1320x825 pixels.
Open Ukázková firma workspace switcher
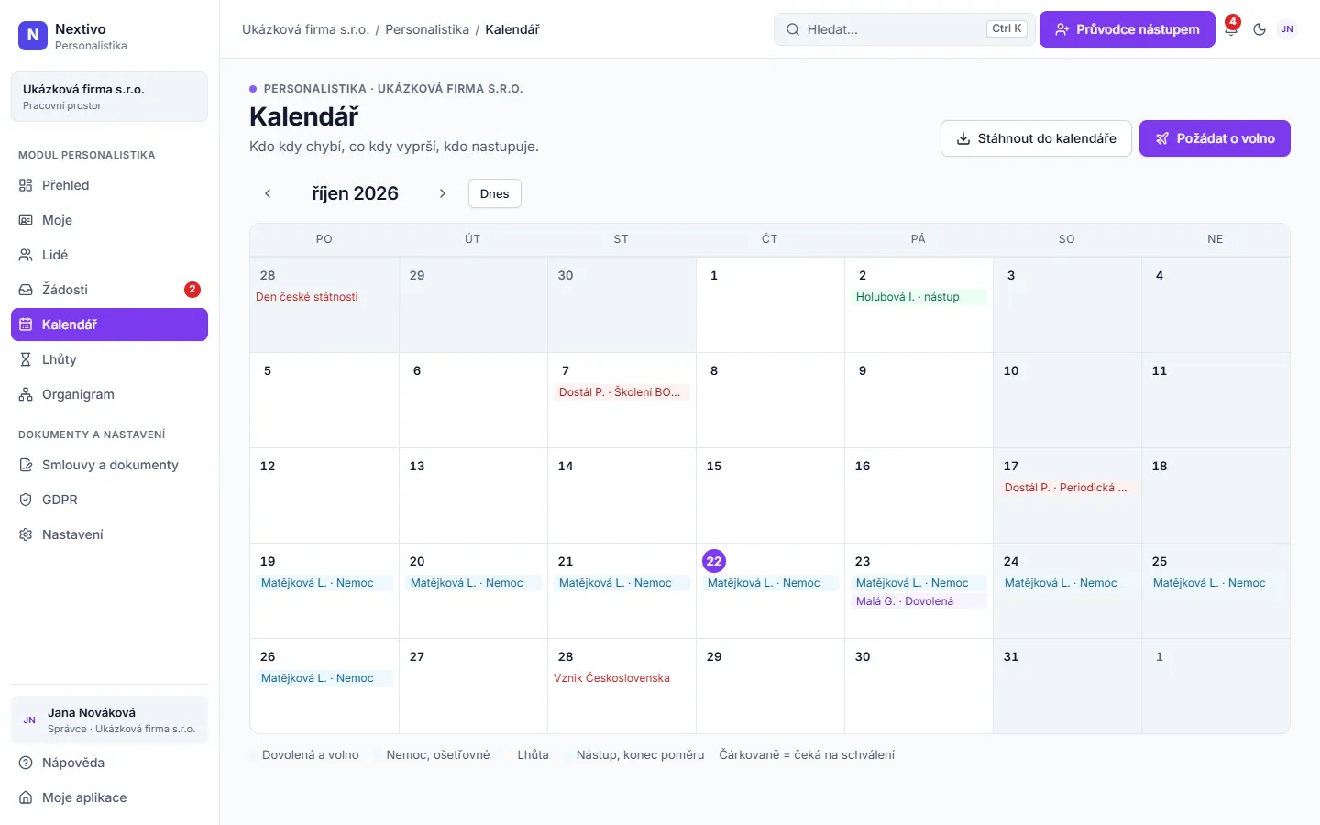pyautogui.click(x=109, y=96)
